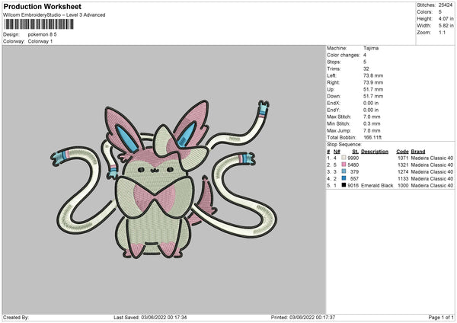The image size is (457, 323).
Task: Click the Zoom value 1:1
Action: tap(442, 33)
